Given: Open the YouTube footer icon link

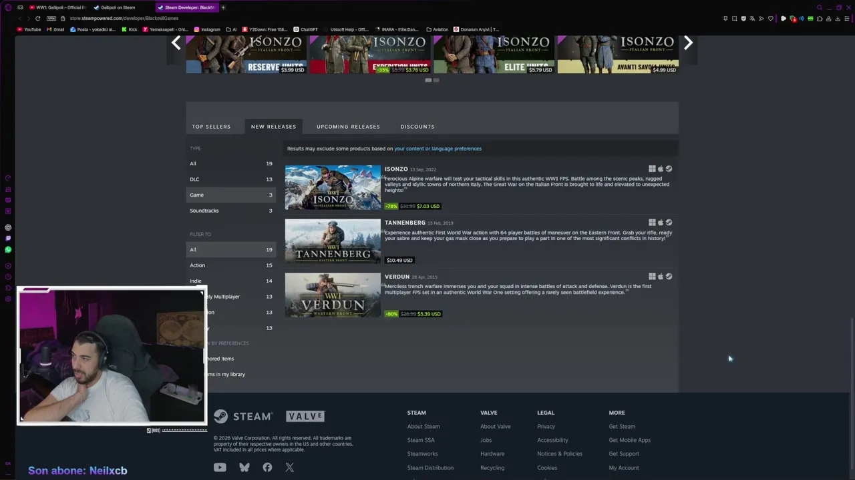Looking at the screenshot, I should click(220, 468).
